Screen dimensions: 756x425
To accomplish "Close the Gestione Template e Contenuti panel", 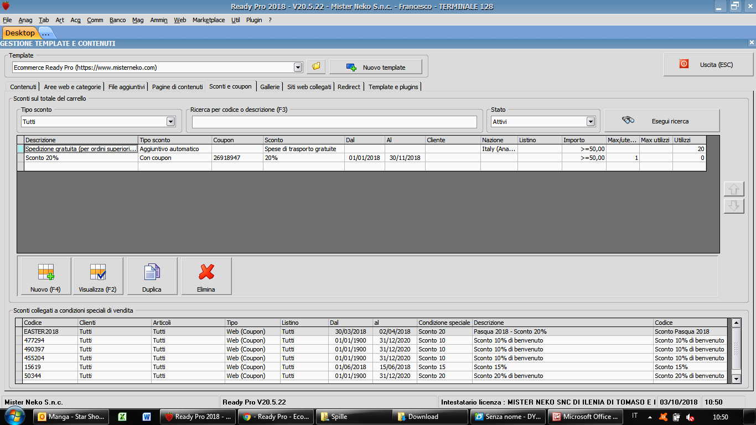I will (x=752, y=43).
